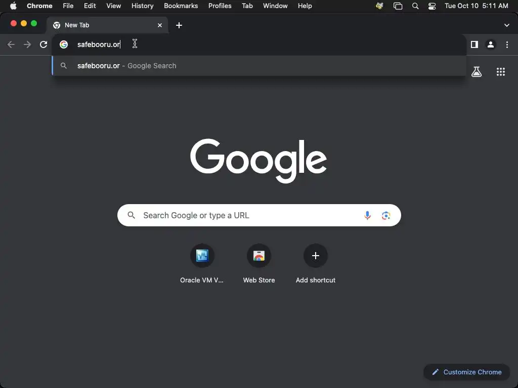Click the magnifier icon in Google search box
The height and width of the screenshot is (388, 518).
[x=132, y=215]
